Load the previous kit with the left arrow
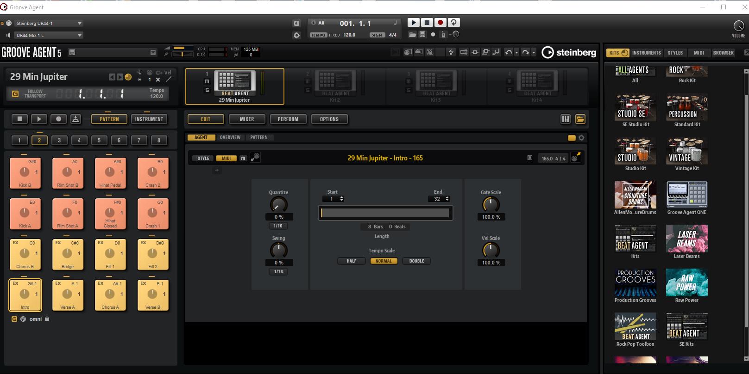Screen dimensions: 749x374 coord(112,77)
